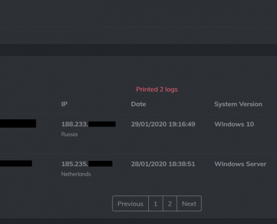Click the 28/01/2020 18:38:51 date cell
277x224 pixels.
pyautogui.click(x=163, y=164)
